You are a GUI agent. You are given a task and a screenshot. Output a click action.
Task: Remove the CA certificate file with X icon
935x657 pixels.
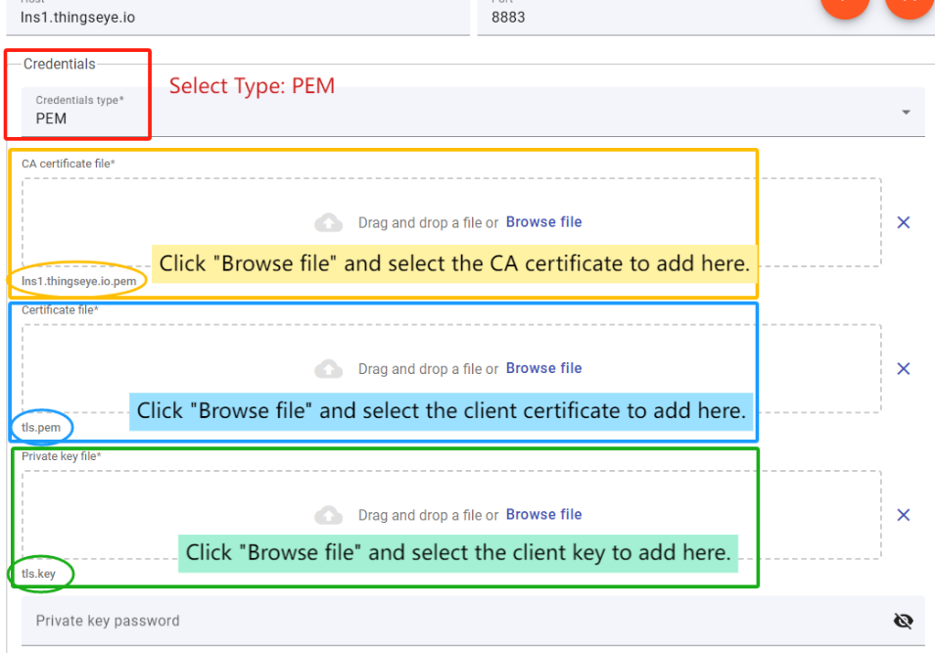[x=904, y=222]
